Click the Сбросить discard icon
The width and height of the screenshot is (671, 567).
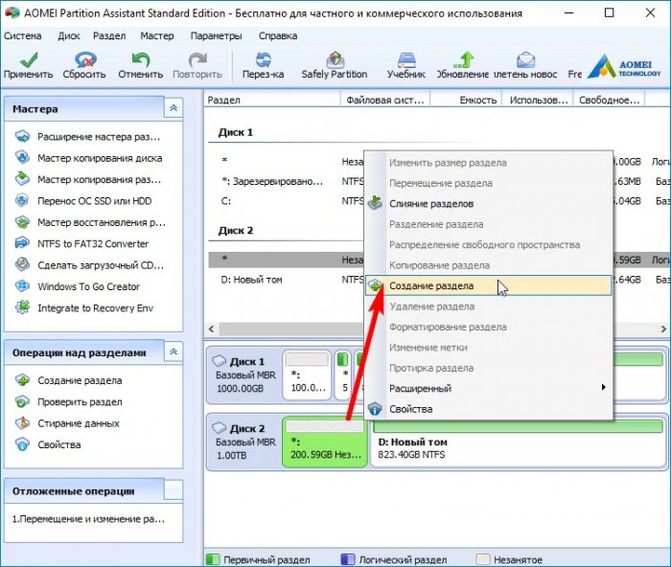[85, 60]
